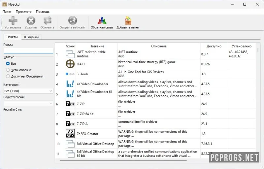Open the Просмотр menu
The width and height of the screenshot is (264, 169).
tap(23, 12)
